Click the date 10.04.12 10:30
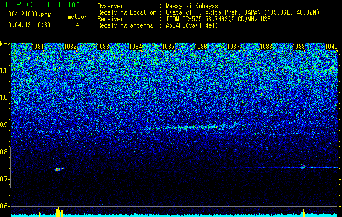The image size is (342, 217). [x=28, y=25]
